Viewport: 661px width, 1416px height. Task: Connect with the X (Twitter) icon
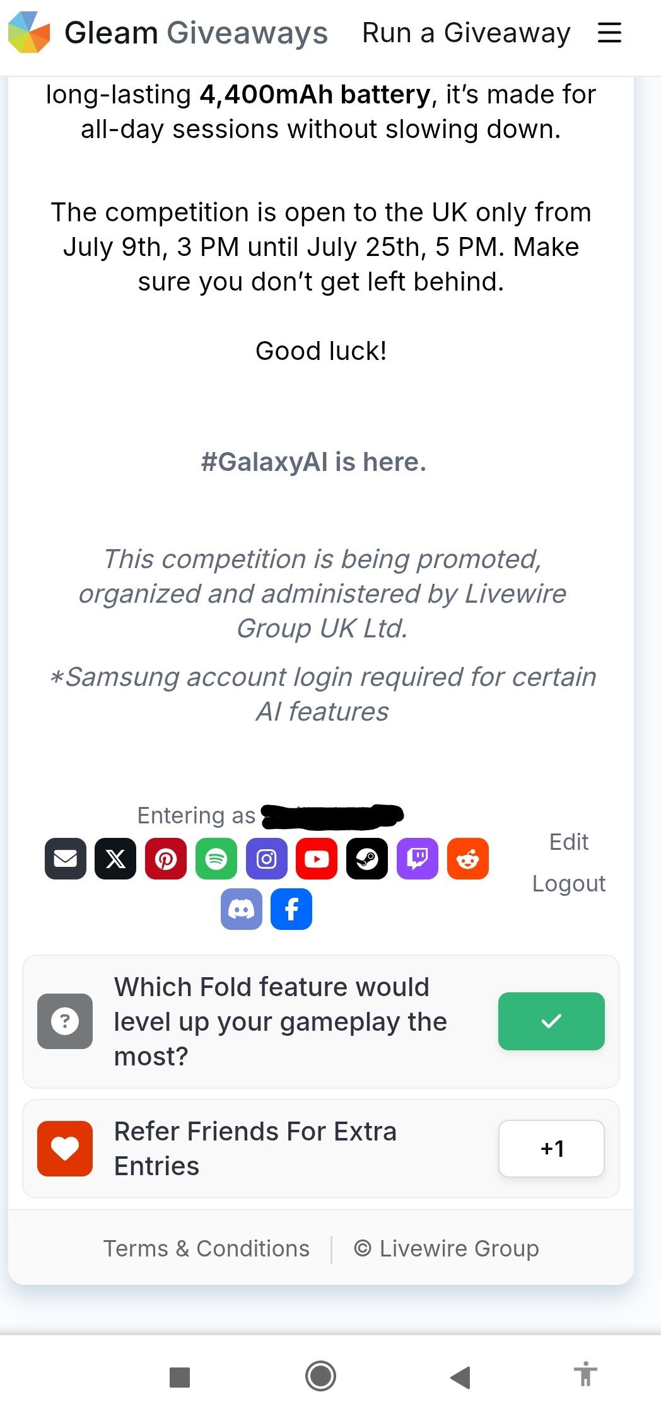pyautogui.click(x=115, y=859)
